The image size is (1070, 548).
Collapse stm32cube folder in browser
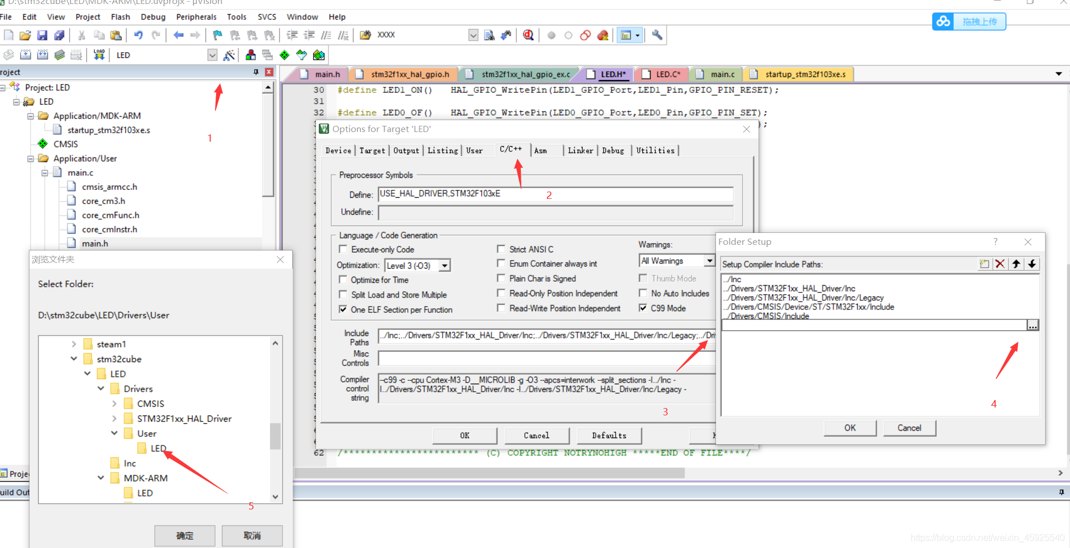click(x=74, y=359)
